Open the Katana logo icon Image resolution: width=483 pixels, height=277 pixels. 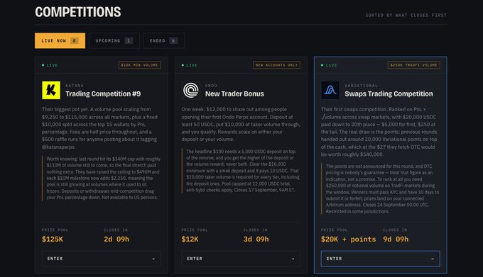[51, 90]
